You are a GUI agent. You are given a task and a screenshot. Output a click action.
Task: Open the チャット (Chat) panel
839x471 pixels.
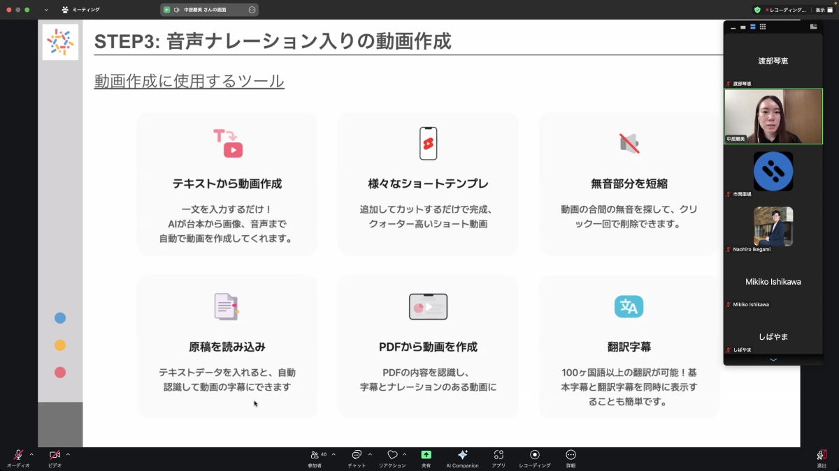357,455
